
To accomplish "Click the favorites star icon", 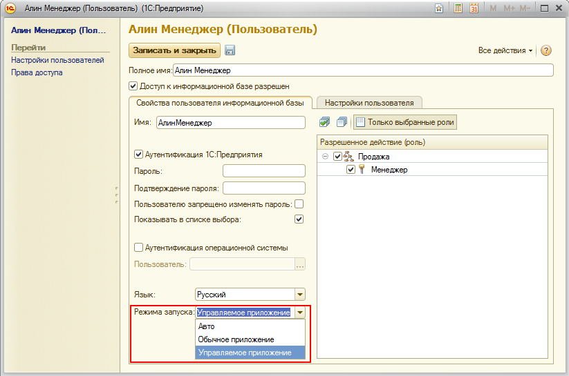I will [439, 8].
